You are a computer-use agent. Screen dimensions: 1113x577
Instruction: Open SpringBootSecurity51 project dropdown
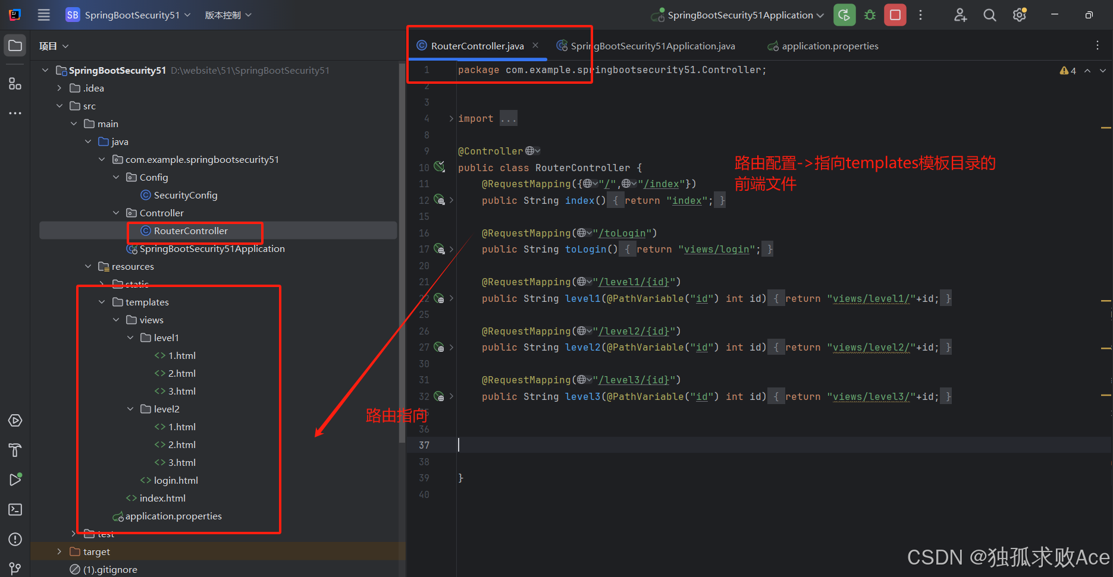click(128, 15)
